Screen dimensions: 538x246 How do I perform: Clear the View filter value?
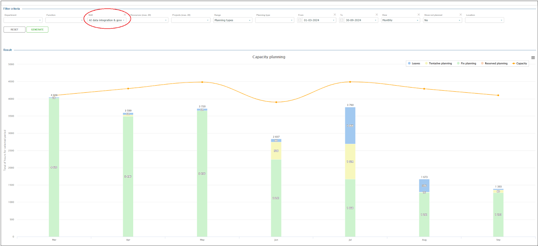[419, 15]
